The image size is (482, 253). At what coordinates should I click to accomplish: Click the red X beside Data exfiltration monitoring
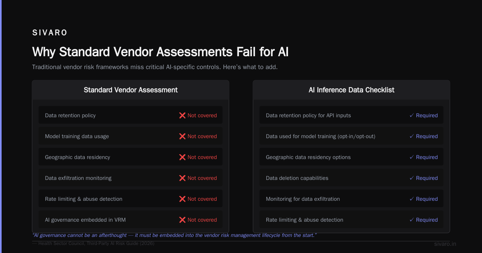point(182,178)
